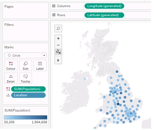Select the Longitude (generated) pill in Columns
154x130 pixels.
[104, 6]
